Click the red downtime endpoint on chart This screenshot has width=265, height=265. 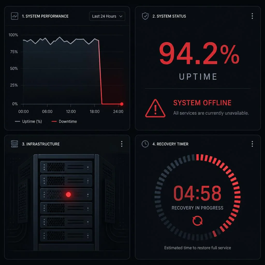122,104
